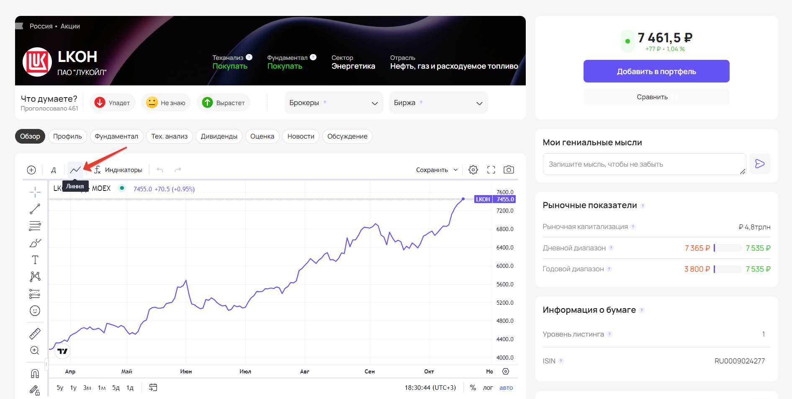This screenshot has height=399, width=792.
Task: Open the go to date calendar icon
Action: pyautogui.click(x=153, y=388)
